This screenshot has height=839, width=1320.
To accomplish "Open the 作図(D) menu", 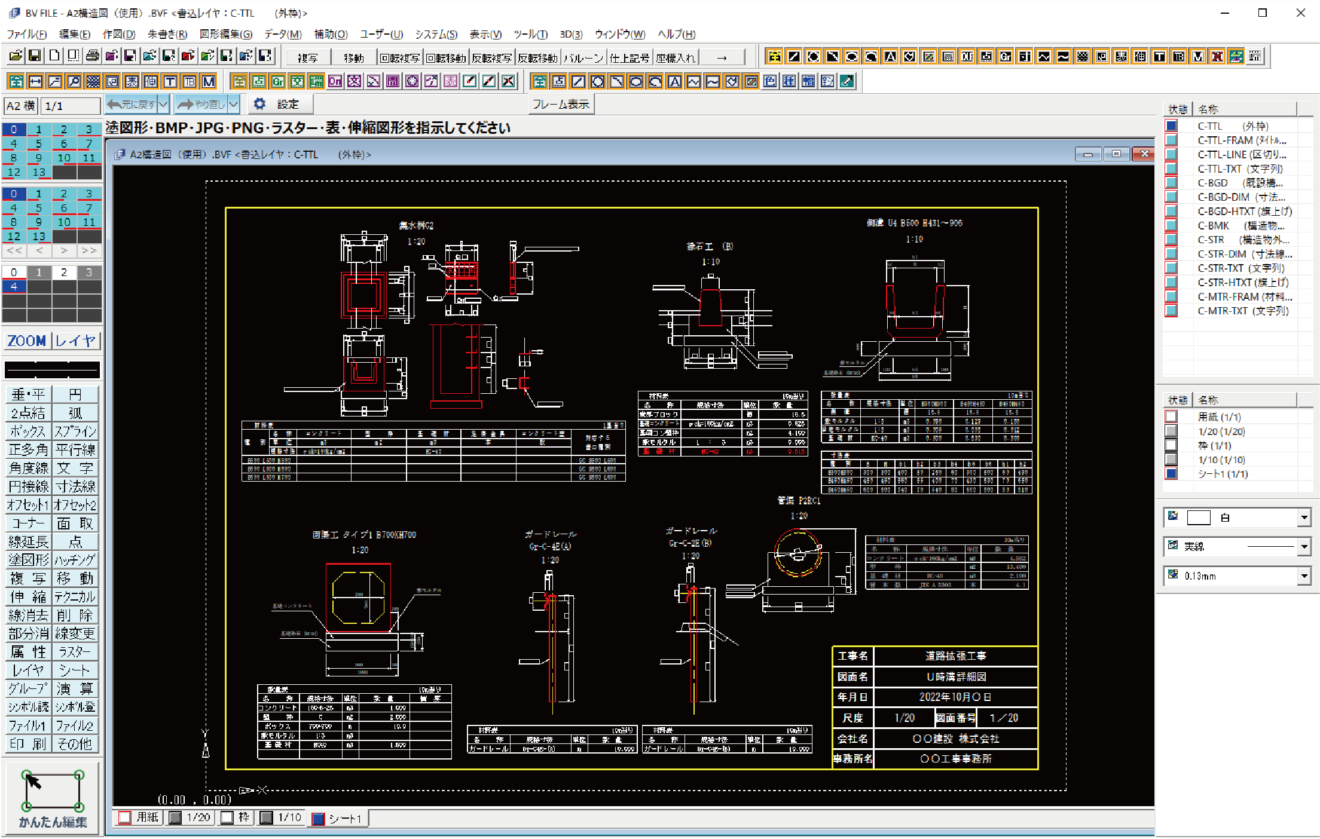I will pyautogui.click(x=119, y=34).
